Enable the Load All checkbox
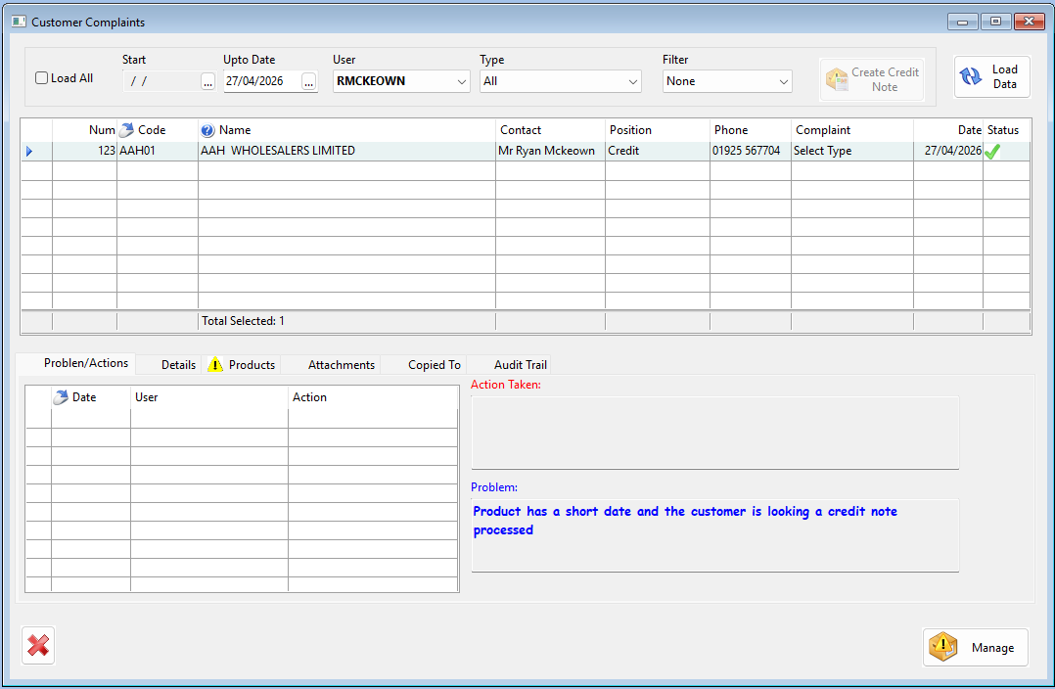The height and width of the screenshot is (689, 1055). point(42,78)
